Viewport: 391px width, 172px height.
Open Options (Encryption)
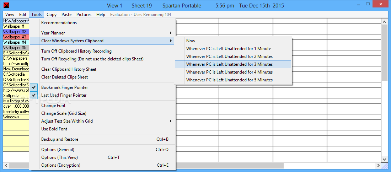point(102,165)
